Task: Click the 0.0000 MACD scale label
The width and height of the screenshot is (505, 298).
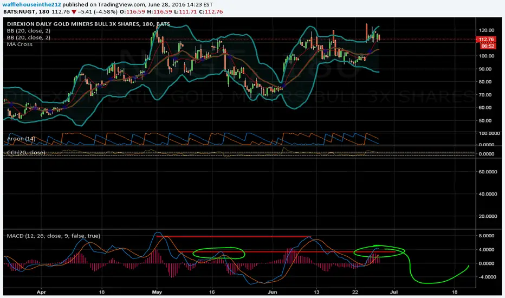Action: pyautogui.click(x=487, y=263)
